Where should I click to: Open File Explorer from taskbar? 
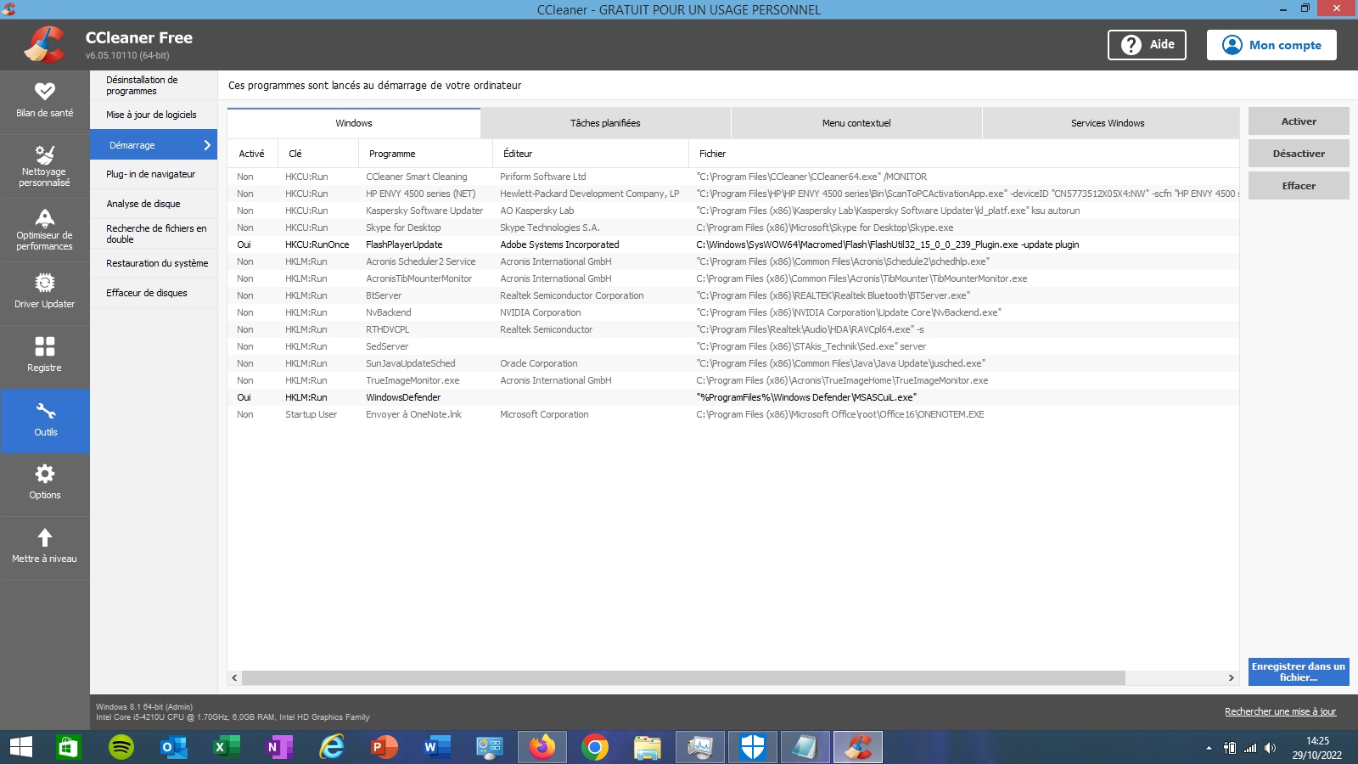tap(648, 747)
